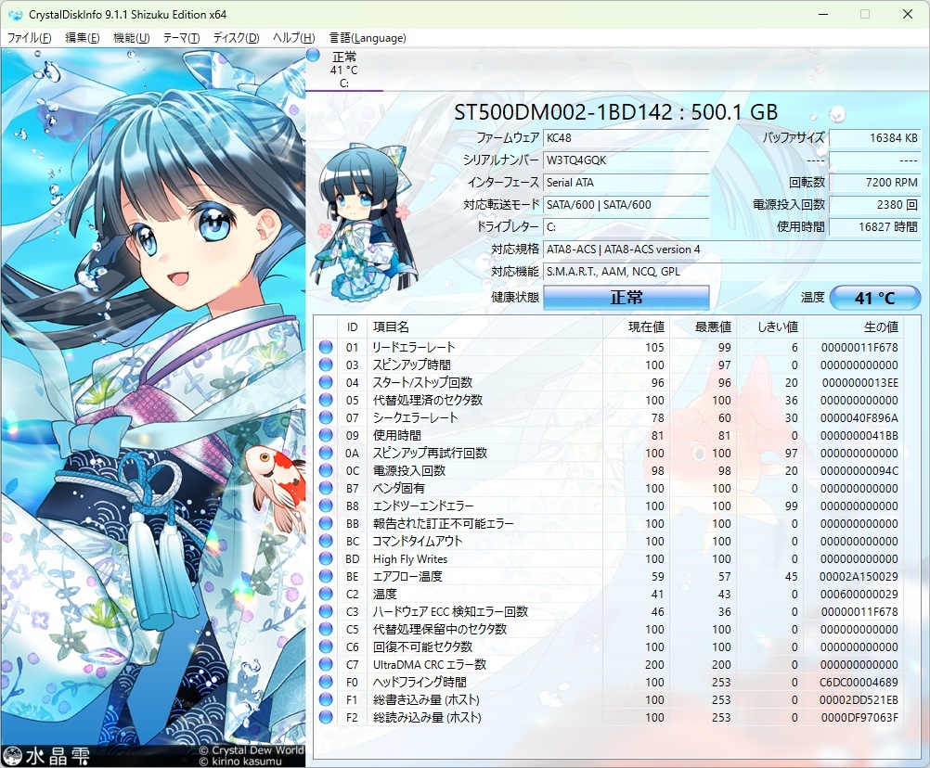
Task: Click the 最悪値 column header
Action: tap(702, 327)
